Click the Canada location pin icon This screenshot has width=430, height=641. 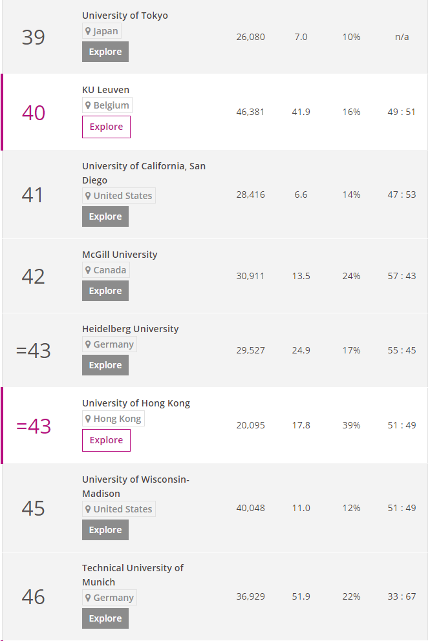point(88,270)
